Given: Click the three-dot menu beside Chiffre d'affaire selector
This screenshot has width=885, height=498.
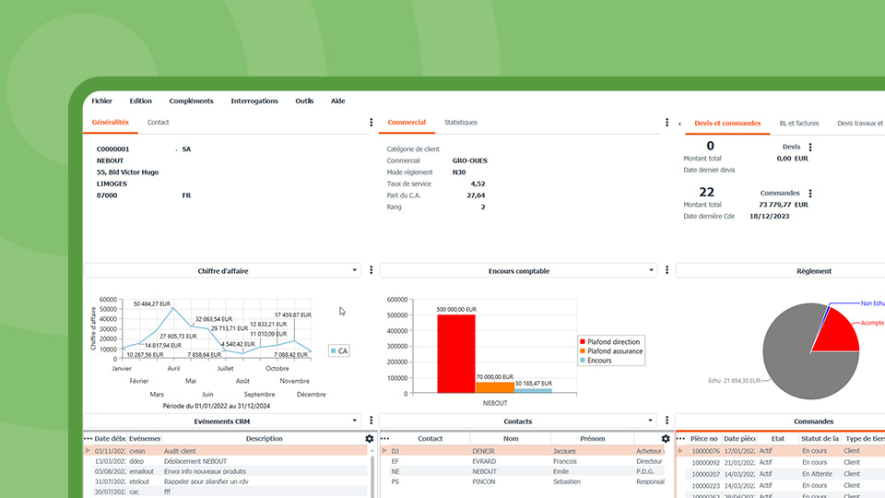Looking at the screenshot, I should [372, 270].
